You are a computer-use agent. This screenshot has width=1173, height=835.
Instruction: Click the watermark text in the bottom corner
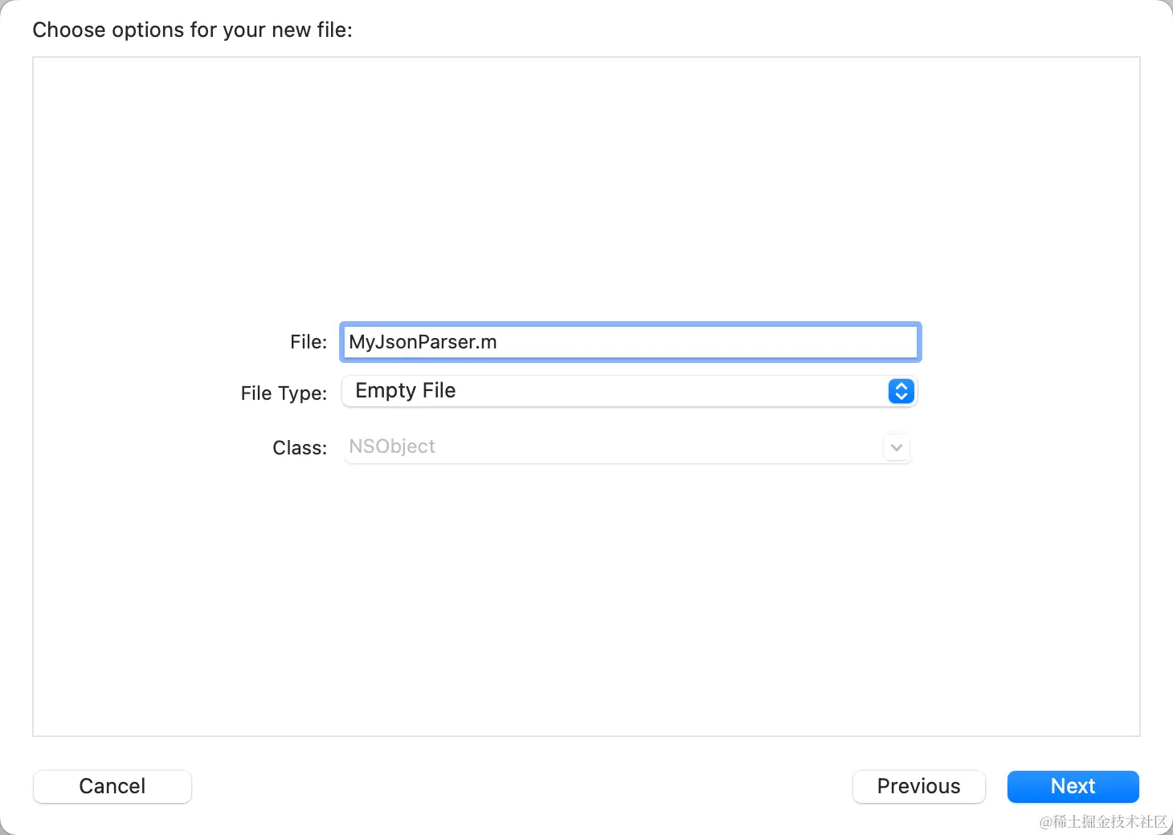tap(1102, 821)
